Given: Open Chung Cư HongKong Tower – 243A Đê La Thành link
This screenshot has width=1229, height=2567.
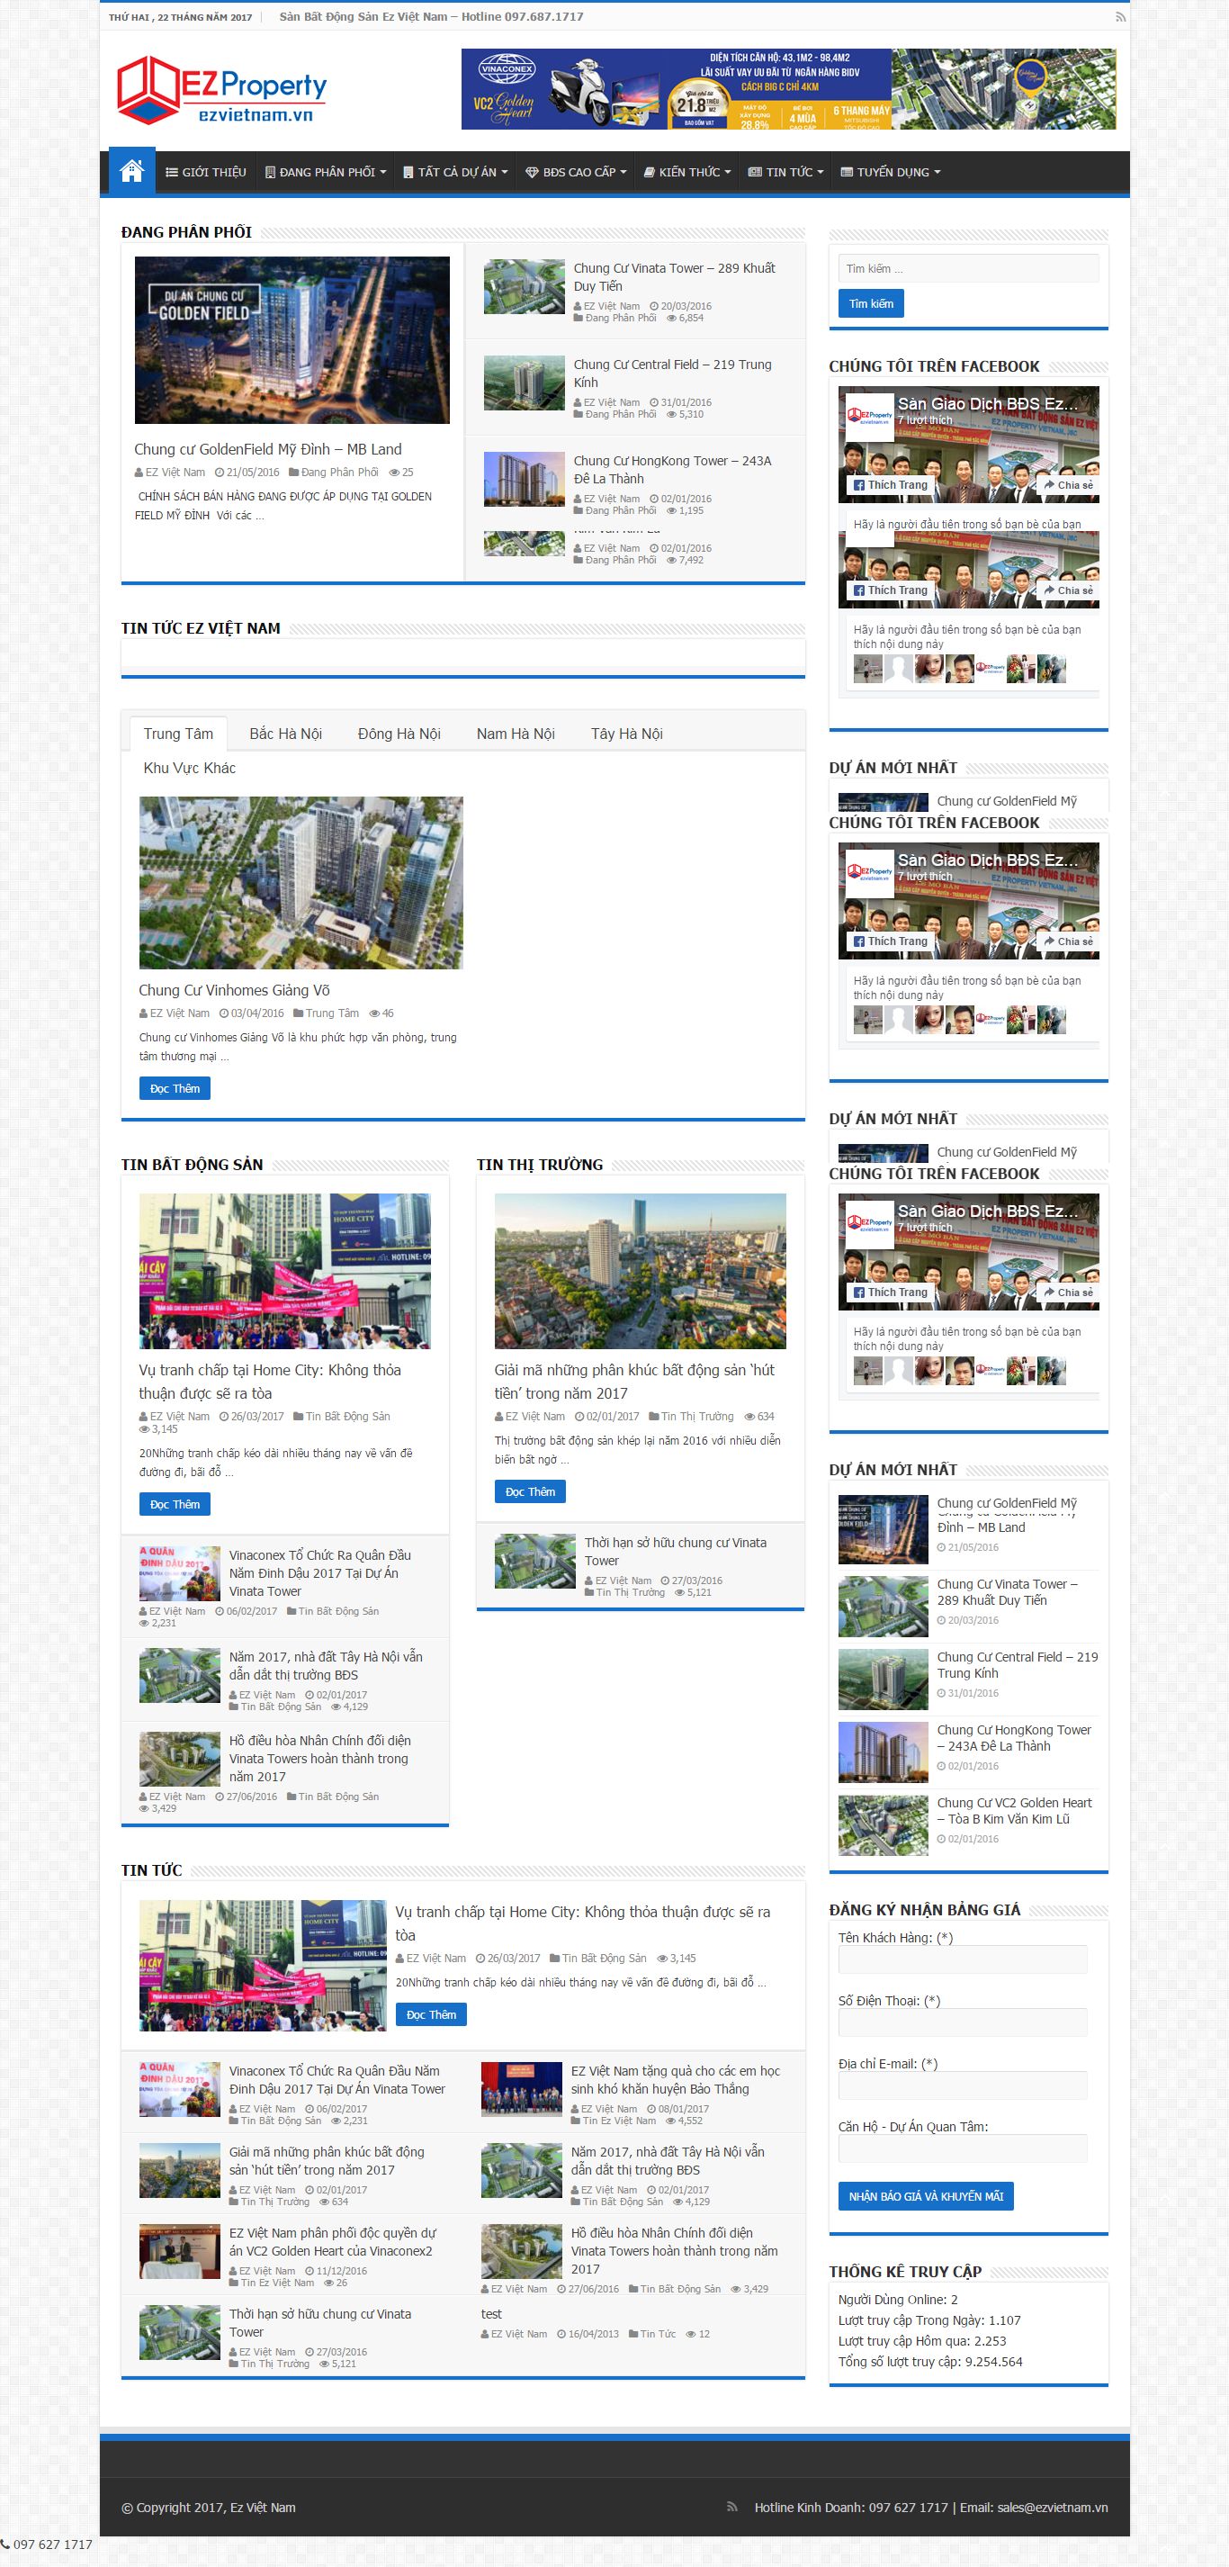Looking at the screenshot, I should [x=672, y=469].
